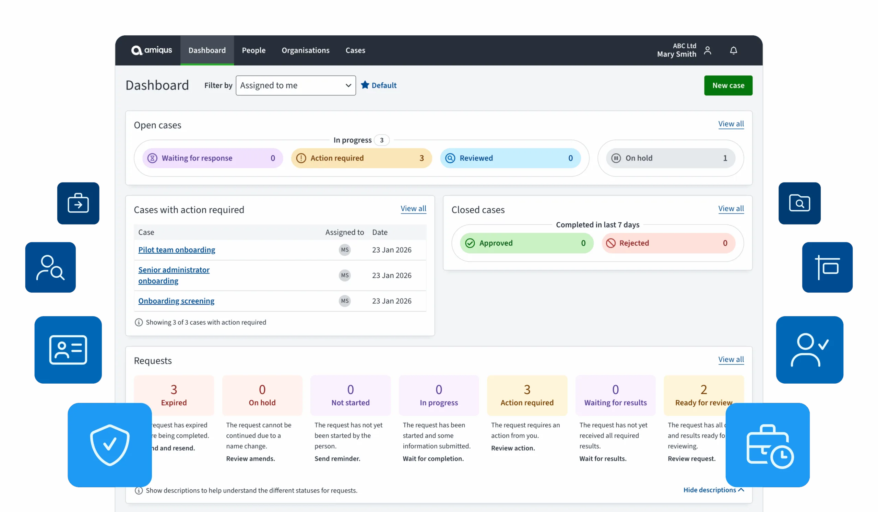Screen dimensions: 878x512
Task: Click the person search tile icon
Action: coord(50,267)
